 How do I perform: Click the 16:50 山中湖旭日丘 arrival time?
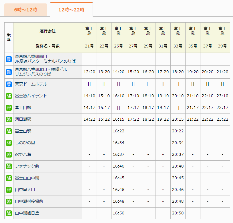click(x=118, y=213)
